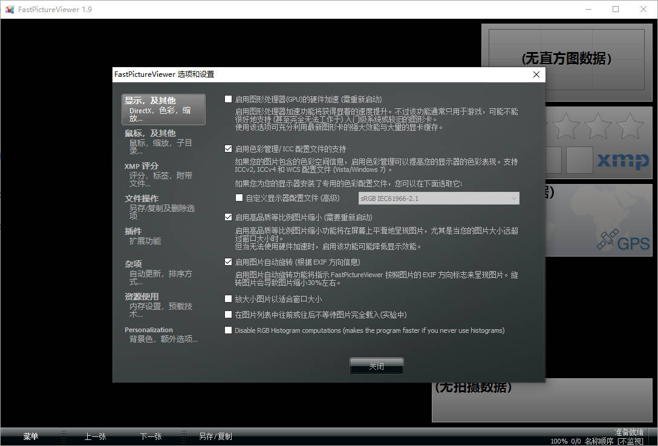Enable enlarging small images to fit window

(x=228, y=298)
